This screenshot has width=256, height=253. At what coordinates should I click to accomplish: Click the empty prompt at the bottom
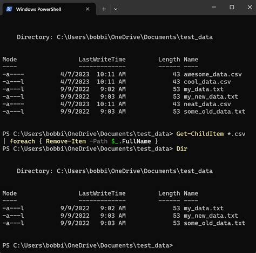pyautogui.click(x=87, y=245)
